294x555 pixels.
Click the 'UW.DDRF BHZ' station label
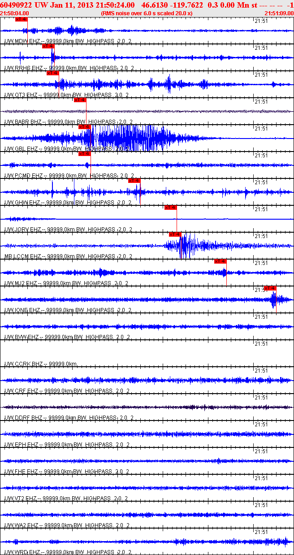coord(23,418)
